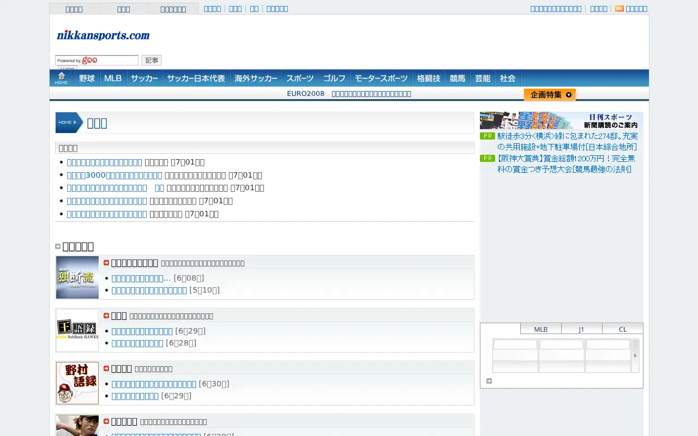
Task: Open the 野球 menu item
Action: (x=87, y=78)
